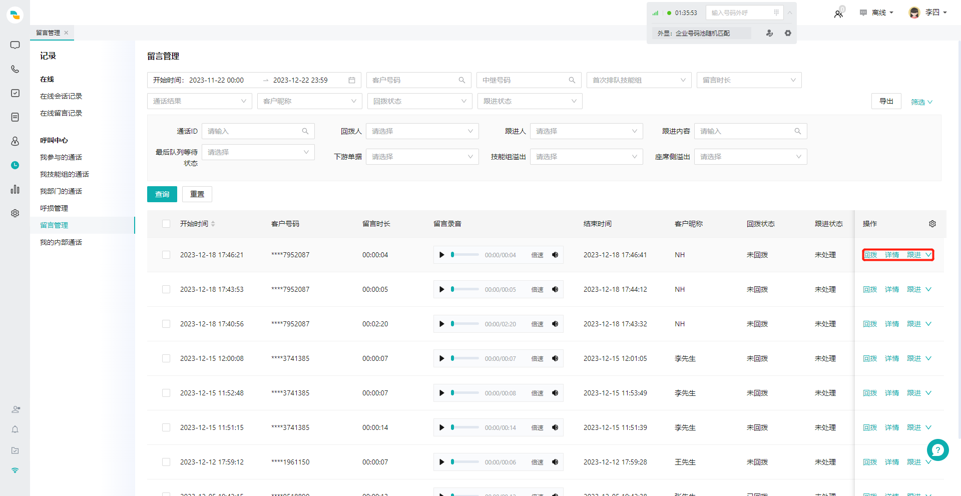
Task: Open 我技能组的通话 menu item
Action: pos(65,174)
